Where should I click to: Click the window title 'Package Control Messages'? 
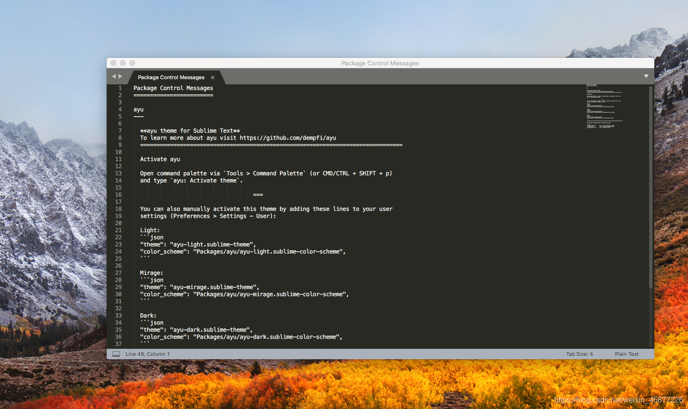coord(380,63)
